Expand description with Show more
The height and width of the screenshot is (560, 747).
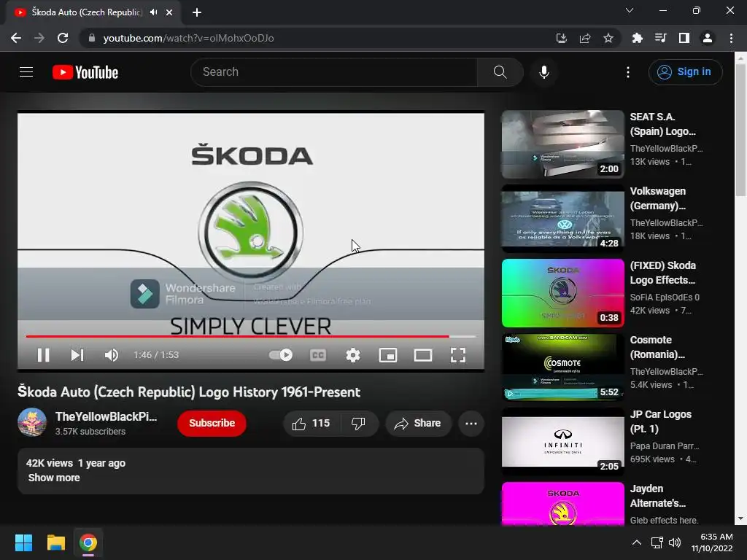tap(54, 478)
